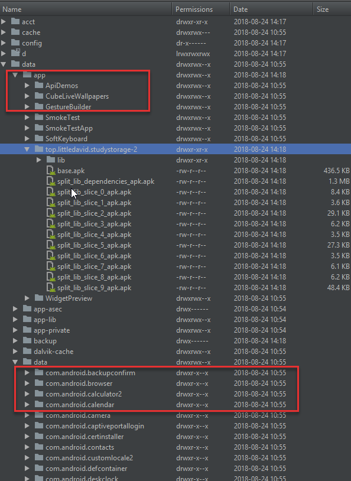The image size is (351, 481).
Task: Click the split_lib_slice_9_apk.apk file icon
Action: (51, 288)
